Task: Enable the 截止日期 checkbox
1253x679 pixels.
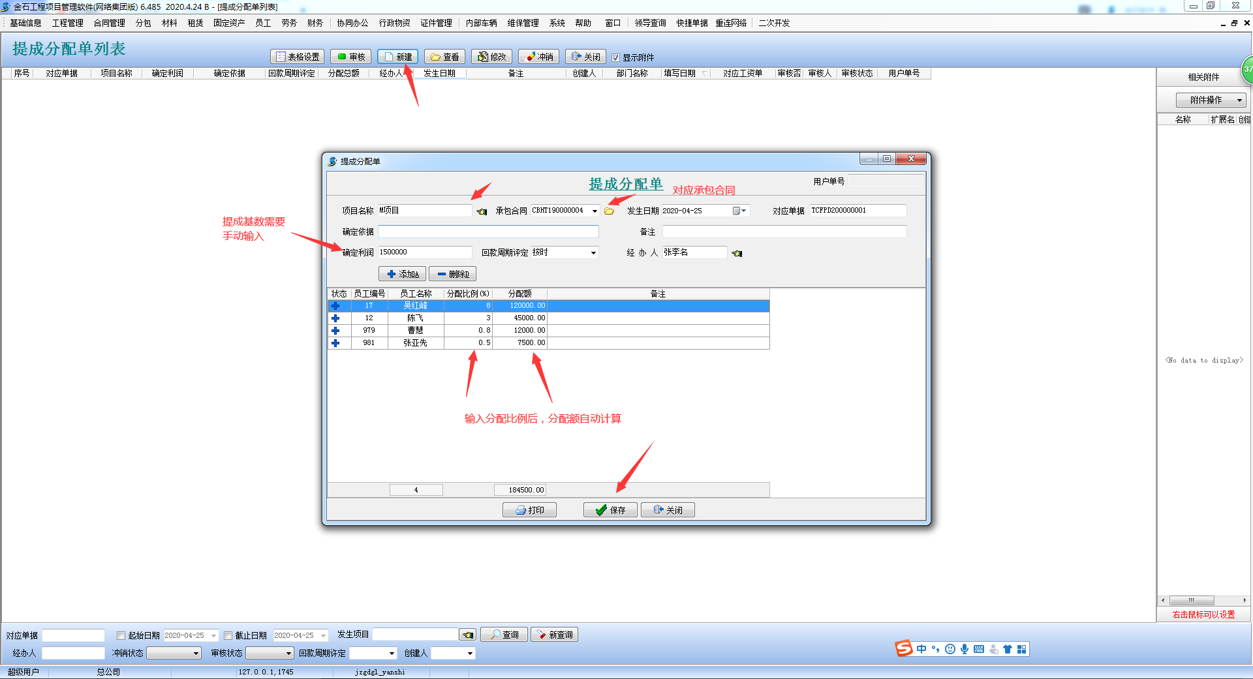Action: pyautogui.click(x=228, y=635)
